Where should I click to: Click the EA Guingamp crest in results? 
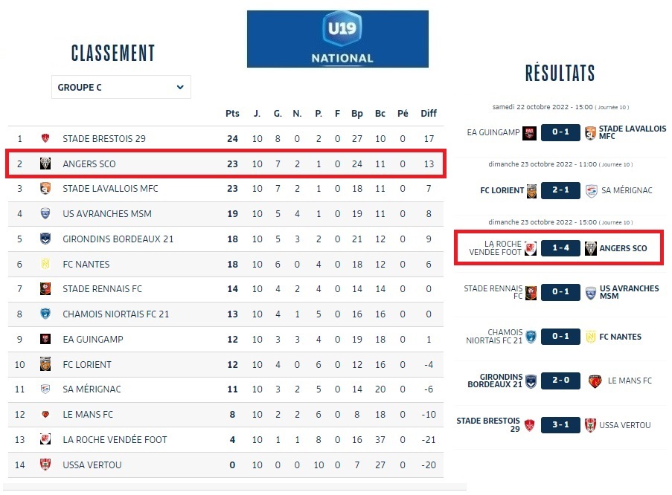(x=529, y=133)
